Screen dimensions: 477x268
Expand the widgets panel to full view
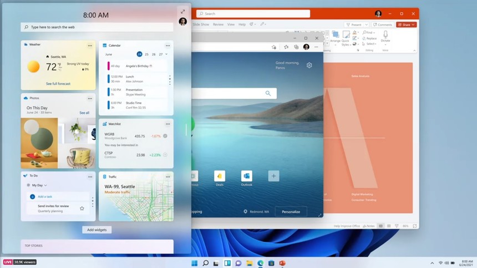[x=182, y=12]
